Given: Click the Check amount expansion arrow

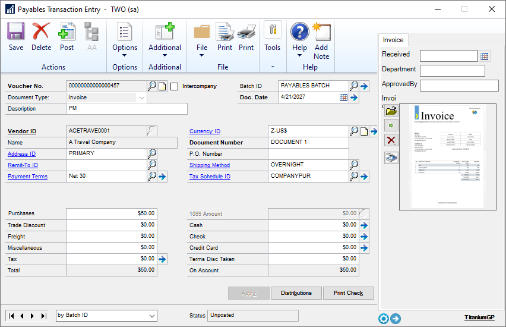Looking at the screenshot, I should 364,237.
